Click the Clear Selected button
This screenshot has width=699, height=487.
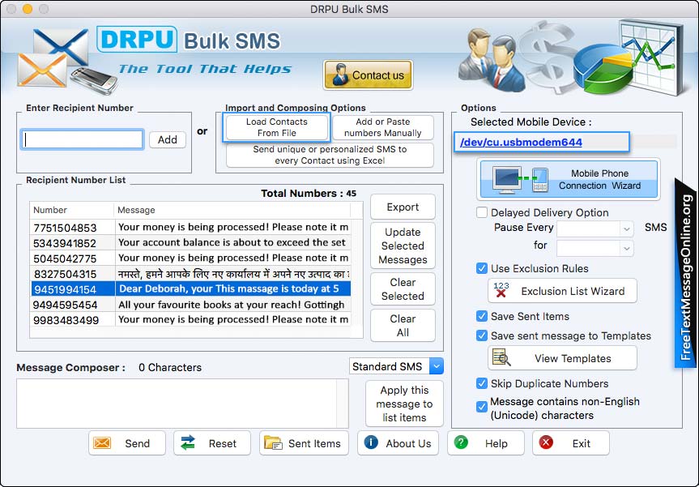click(x=403, y=289)
